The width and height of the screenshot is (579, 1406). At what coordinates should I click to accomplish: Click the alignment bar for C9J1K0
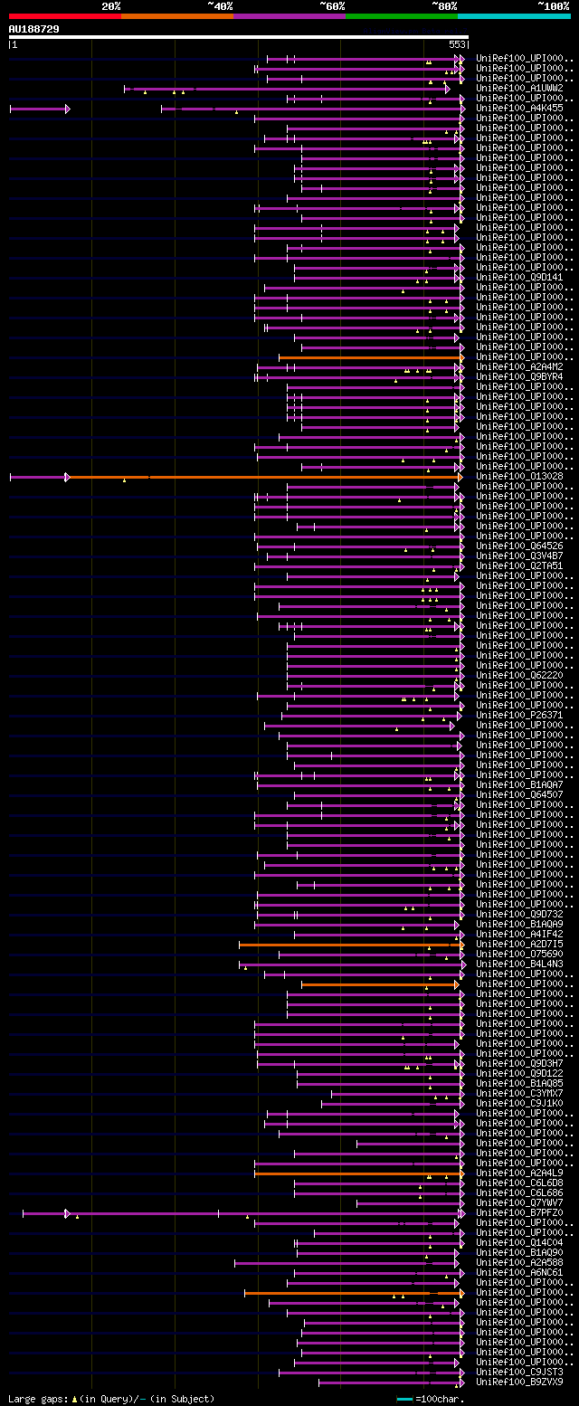tap(392, 1104)
